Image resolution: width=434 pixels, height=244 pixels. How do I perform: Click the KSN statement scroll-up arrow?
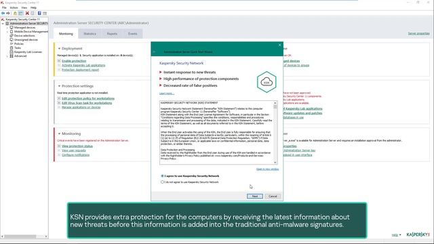tap(275, 103)
